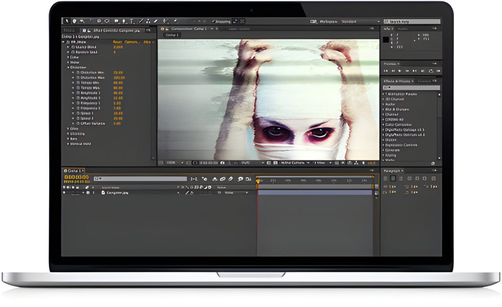502x307 pixels.
Task: Step forward one frame in Preview panel
Action: pos(407,71)
